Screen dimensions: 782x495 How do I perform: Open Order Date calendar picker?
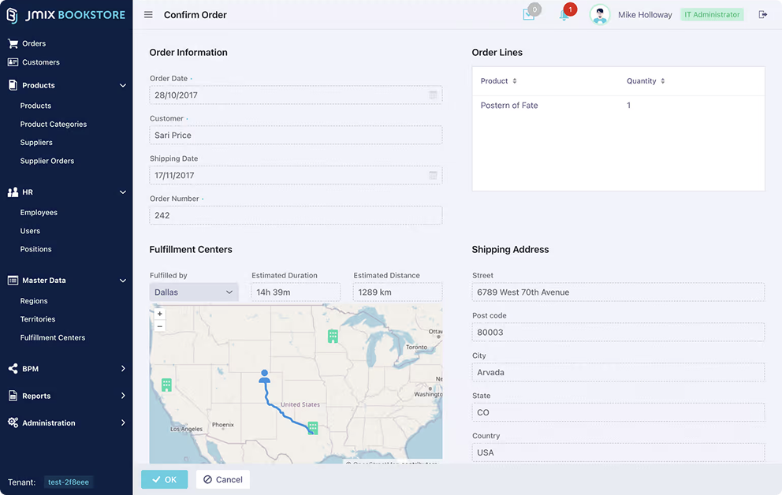click(x=433, y=95)
